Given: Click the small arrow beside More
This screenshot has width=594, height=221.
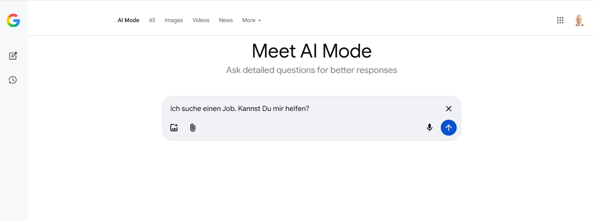Looking at the screenshot, I should (x=259, y=21).
